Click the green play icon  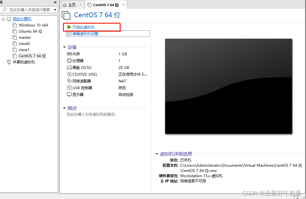[69, 27]
